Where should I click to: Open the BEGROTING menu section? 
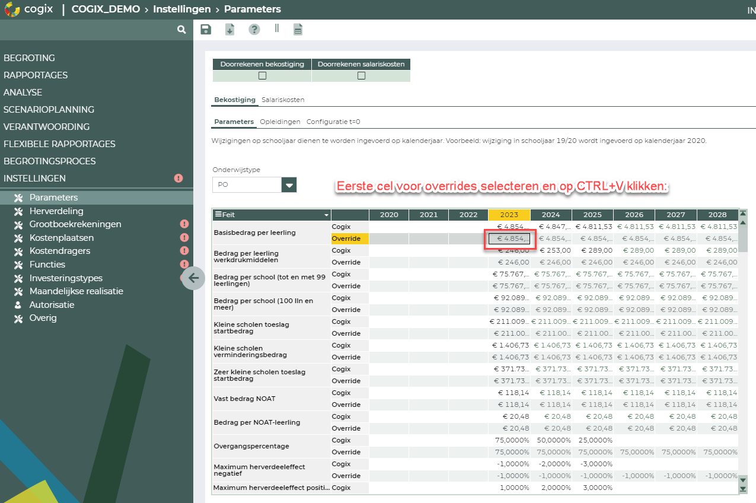click(30, 58)
